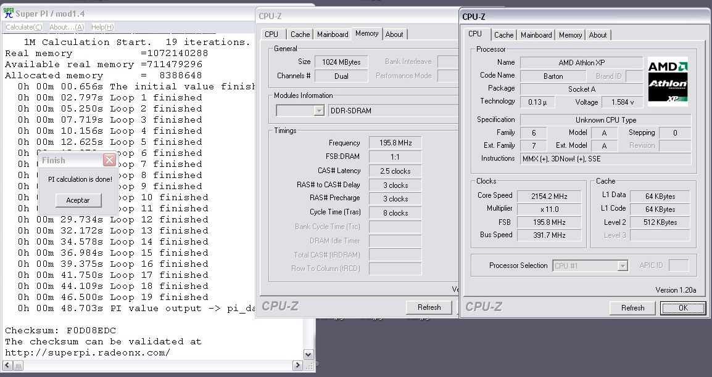Click OK in the CPU-Z processor window
This screenshot has height=377, width=712.
click(x=682, y=308)
